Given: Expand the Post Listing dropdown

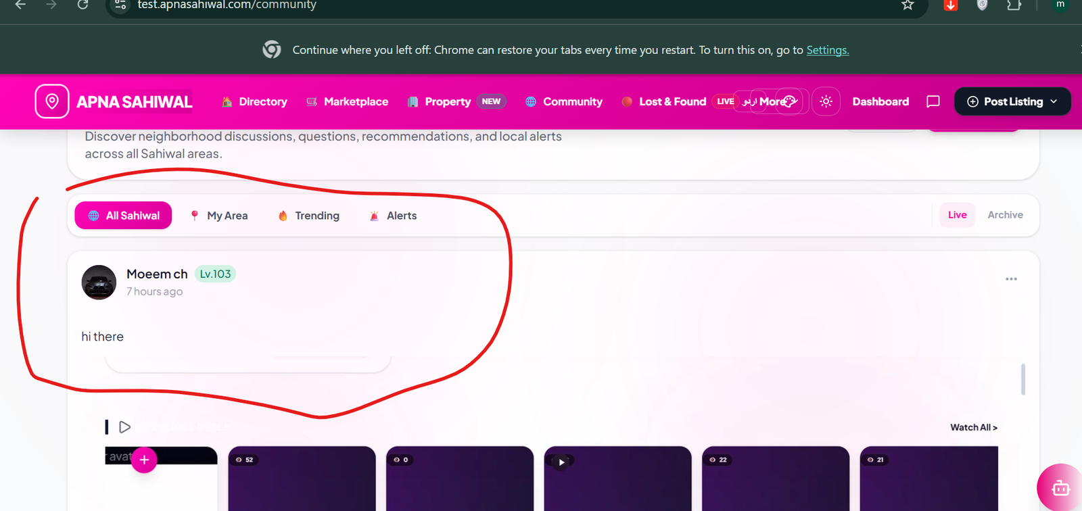Looking at the screenshot, I should [x=1012, y=101].
